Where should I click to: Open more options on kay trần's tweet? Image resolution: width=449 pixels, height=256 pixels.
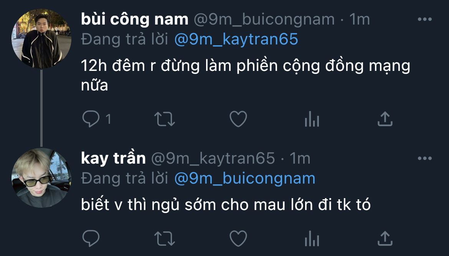point(425,158)
